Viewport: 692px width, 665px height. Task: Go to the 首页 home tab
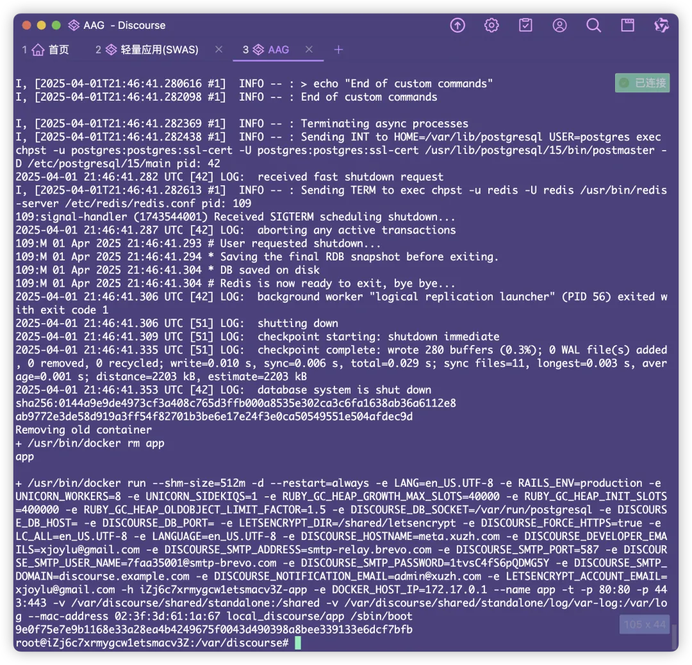click(58, 49)
